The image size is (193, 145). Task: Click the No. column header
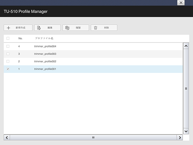tap(21, 38)
